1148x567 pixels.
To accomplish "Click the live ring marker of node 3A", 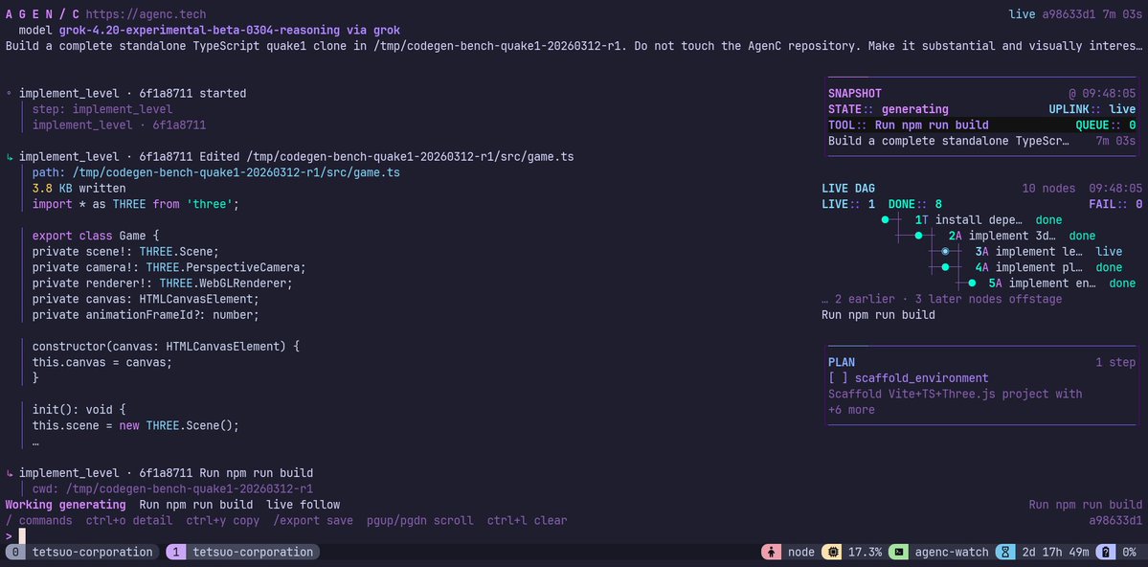I will 945,251.
